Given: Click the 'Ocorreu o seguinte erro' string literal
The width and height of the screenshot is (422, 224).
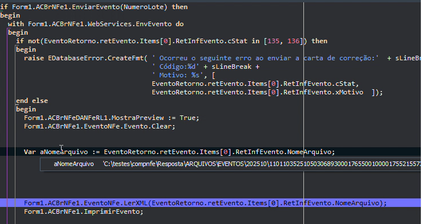Looking at the screenshot, I should [x=265, y=58].
